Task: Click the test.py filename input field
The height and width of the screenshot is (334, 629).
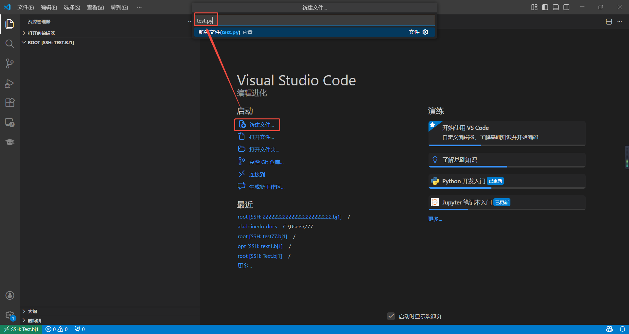Action: point(314,21)
